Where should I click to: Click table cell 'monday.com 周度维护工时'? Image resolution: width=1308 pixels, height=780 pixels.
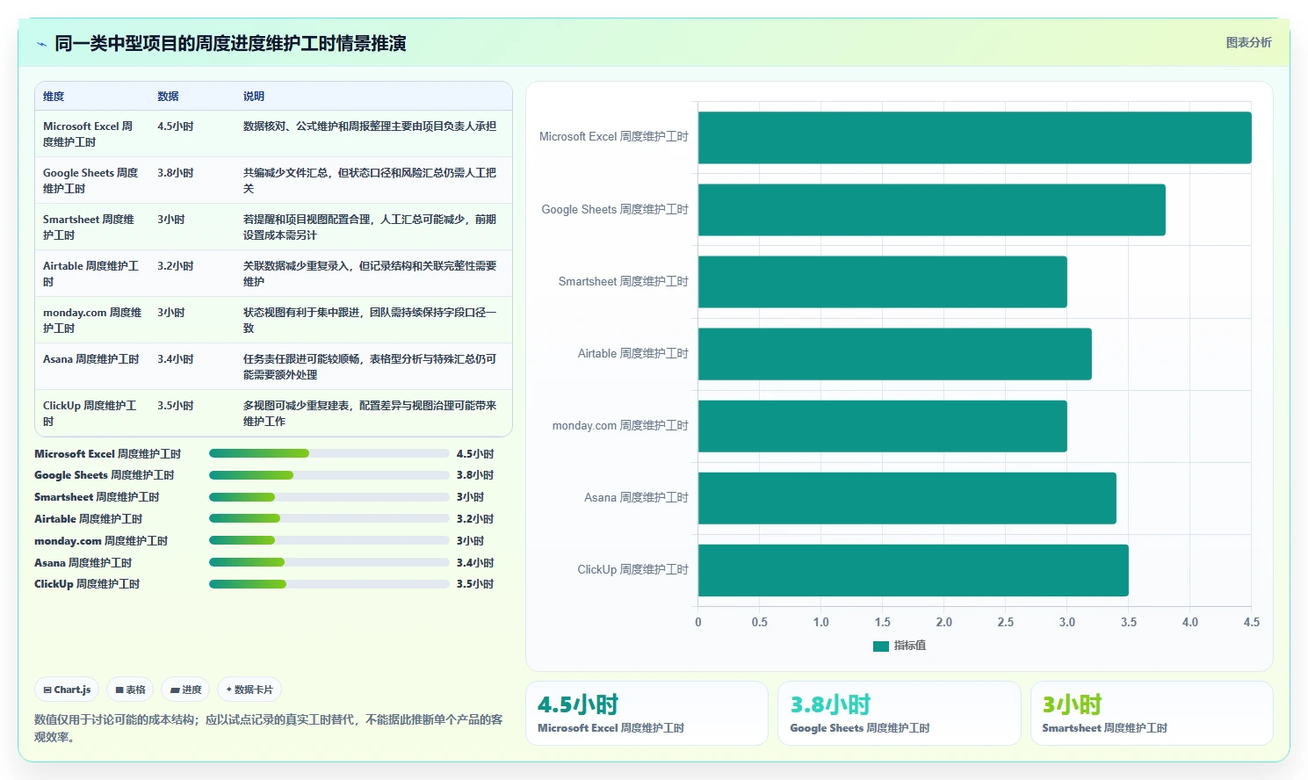[x=92, y=321]
